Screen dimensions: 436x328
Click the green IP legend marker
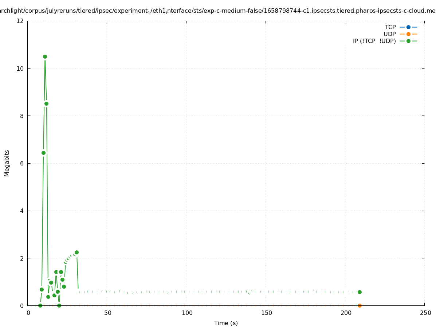(x=408, y=41)
